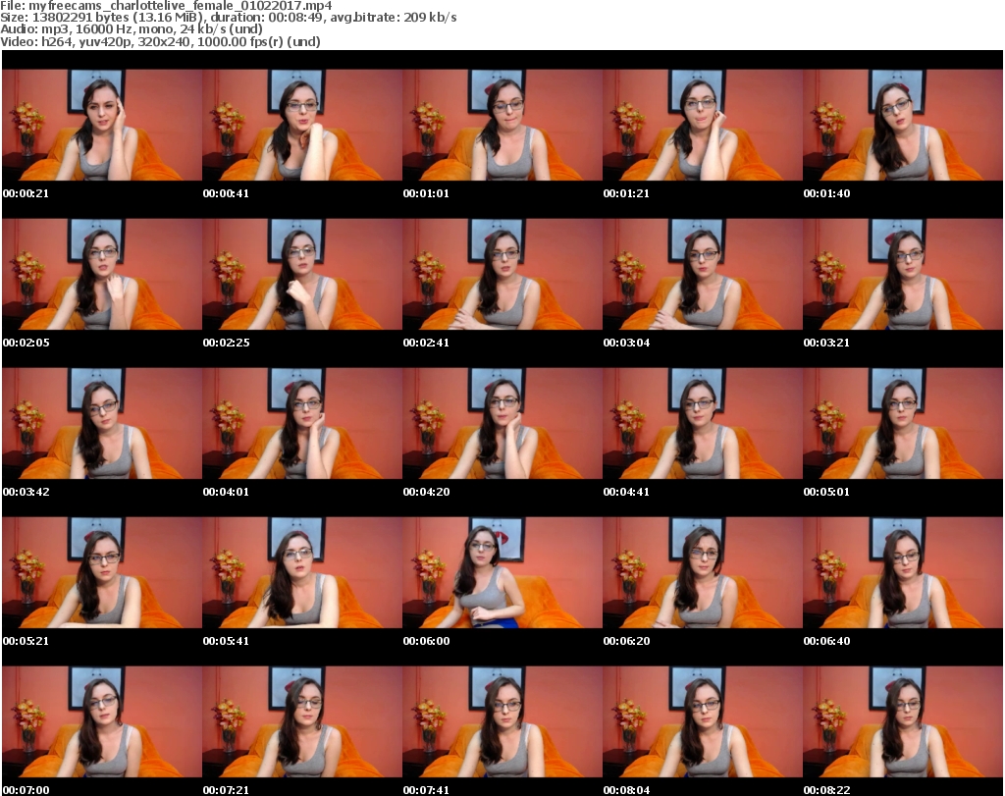Click the timestamp label 00:05:21
Viewport: 1005px width, 796px height.
pos(26,641)
